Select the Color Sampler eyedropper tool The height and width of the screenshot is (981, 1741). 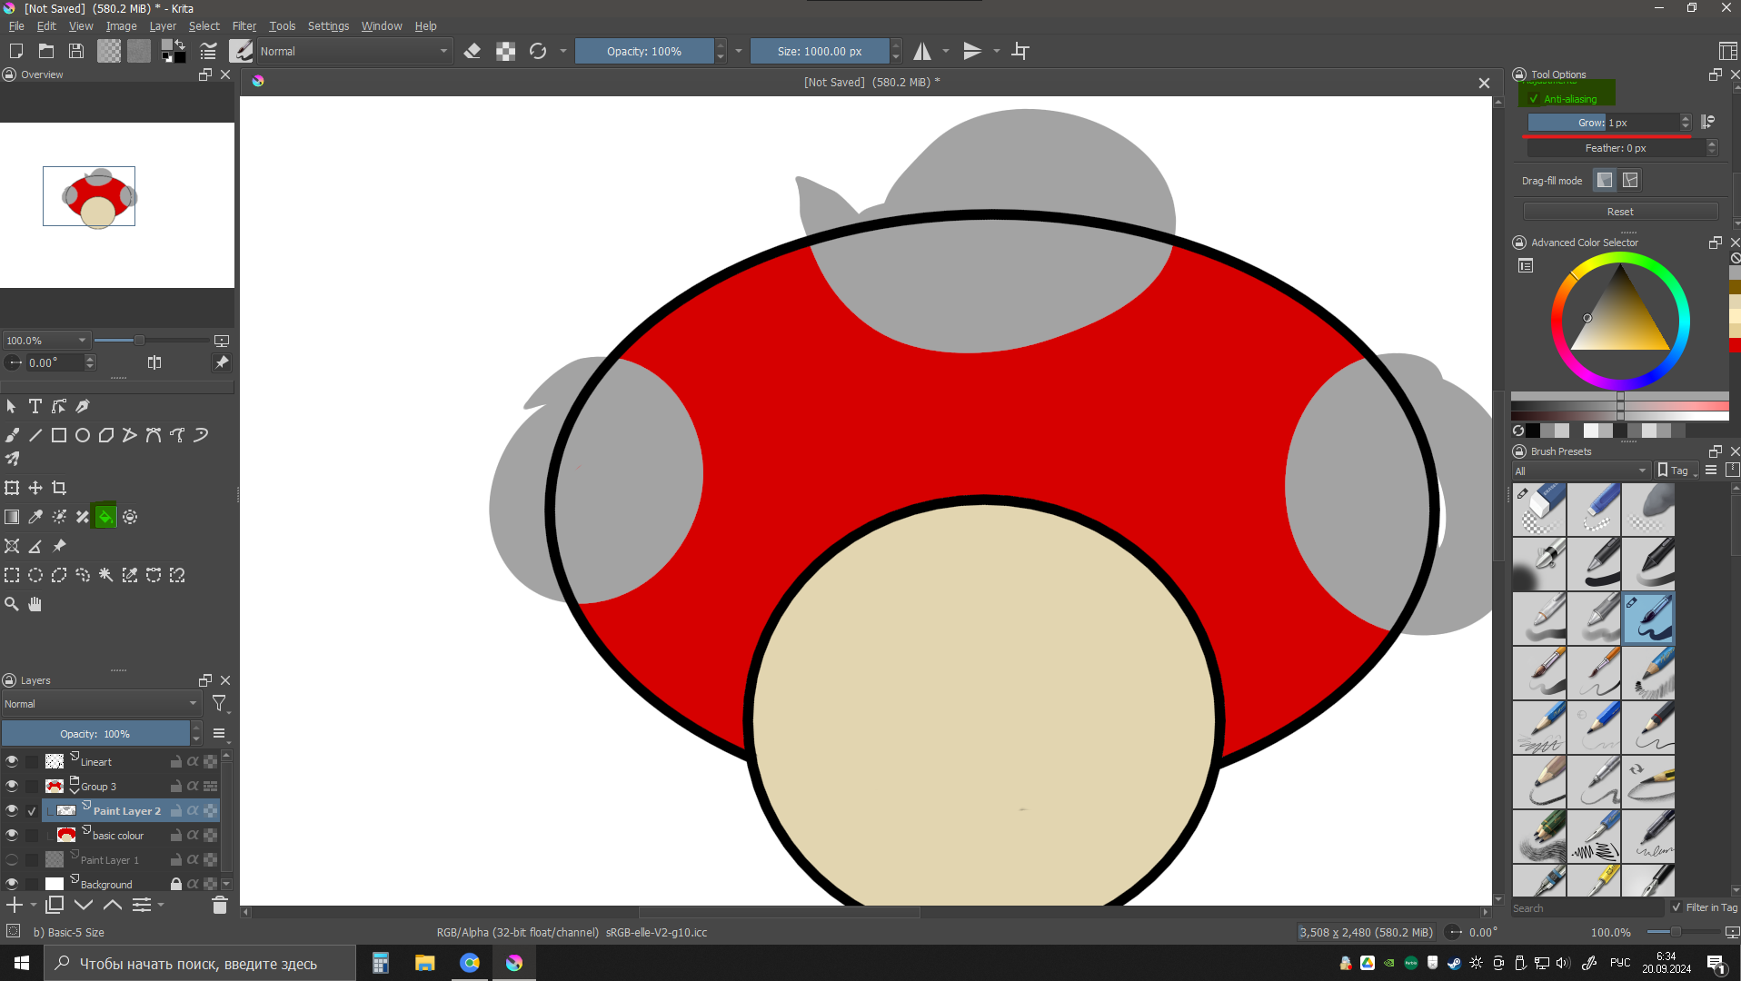35,517
